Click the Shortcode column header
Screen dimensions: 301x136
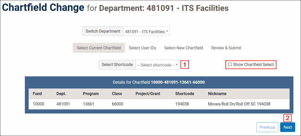click(185, 94)
